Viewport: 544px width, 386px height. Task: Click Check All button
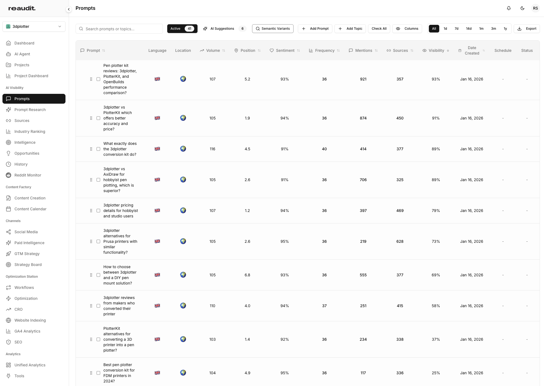[x=379, y=29]
